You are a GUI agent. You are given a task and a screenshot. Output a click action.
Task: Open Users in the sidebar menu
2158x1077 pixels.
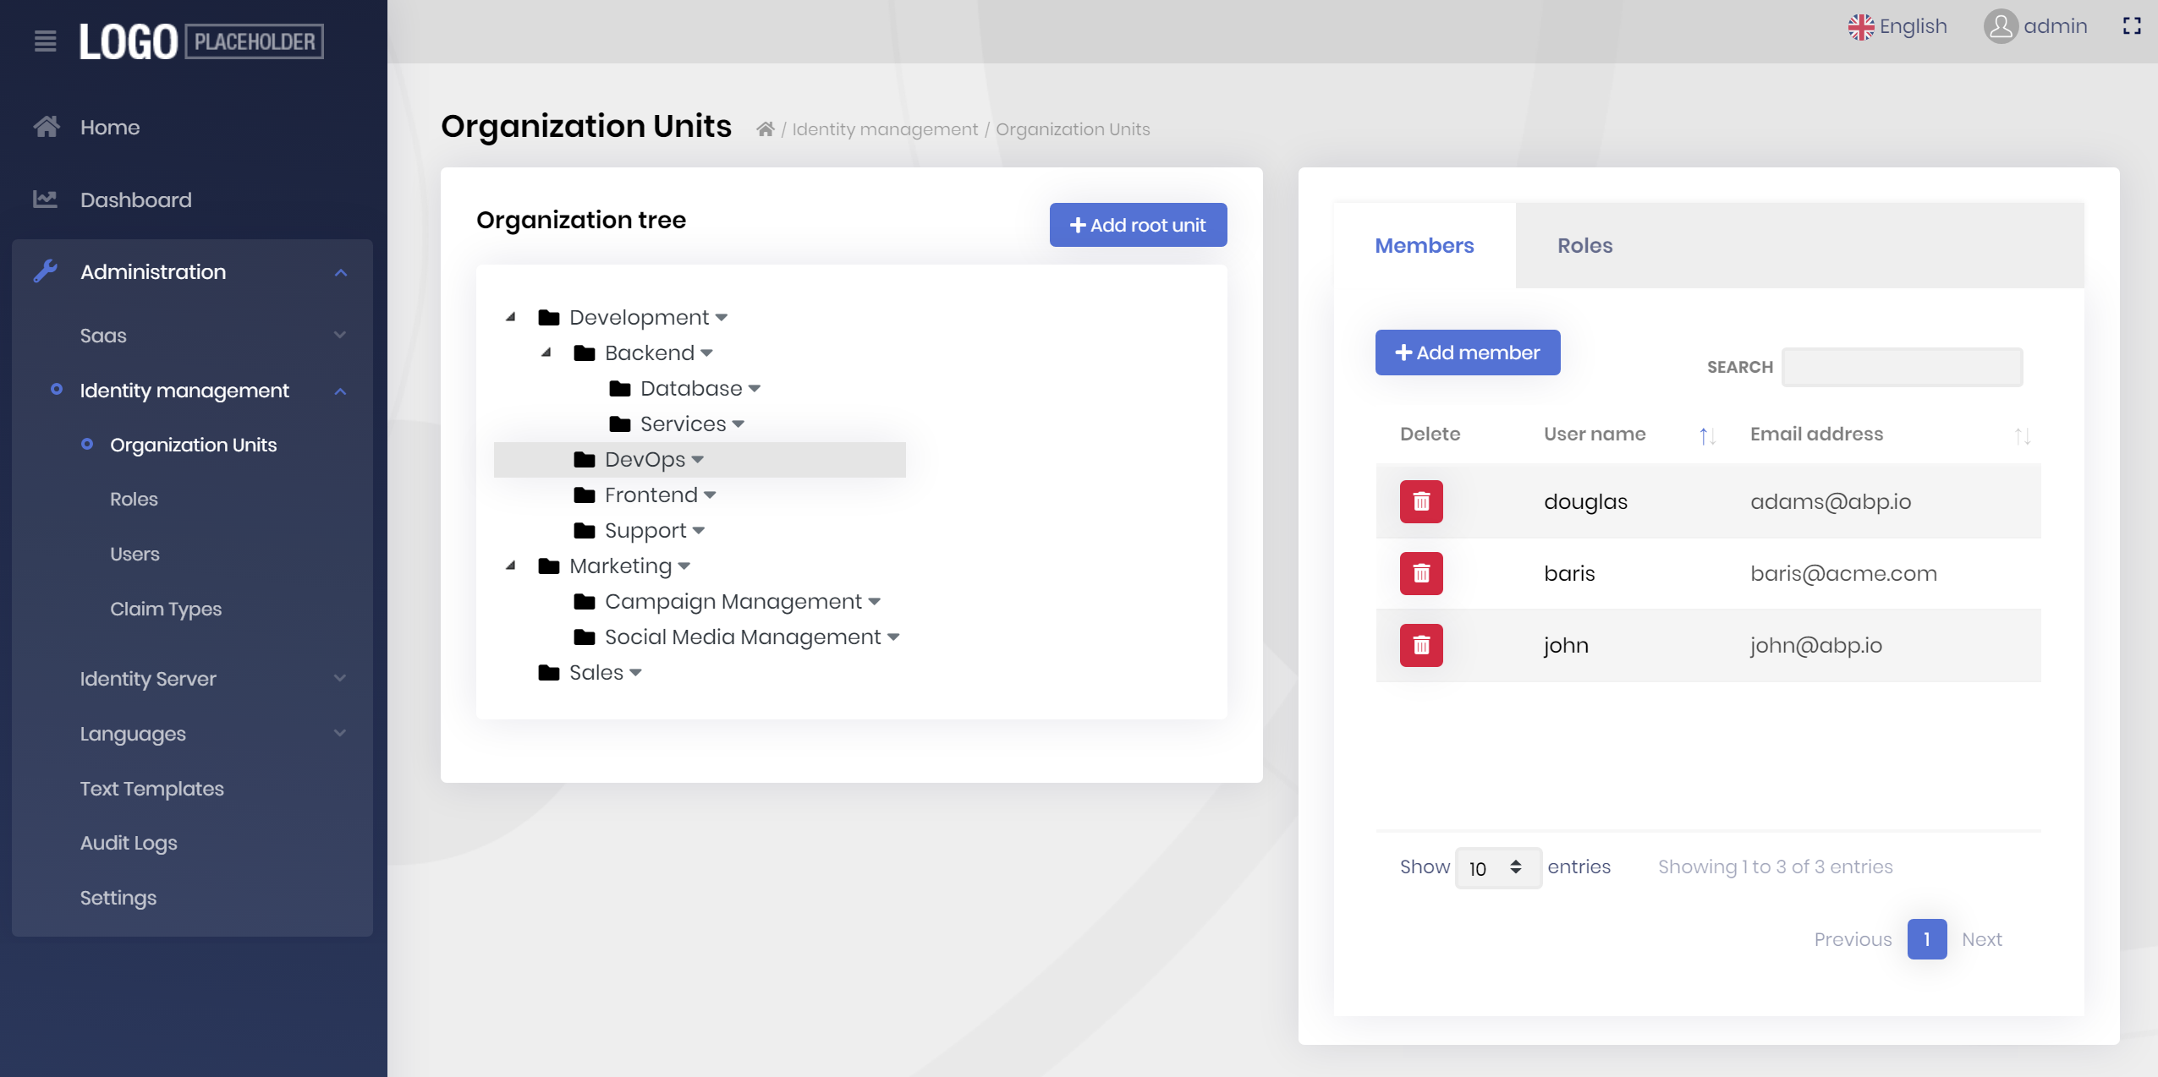coord(135,554)
